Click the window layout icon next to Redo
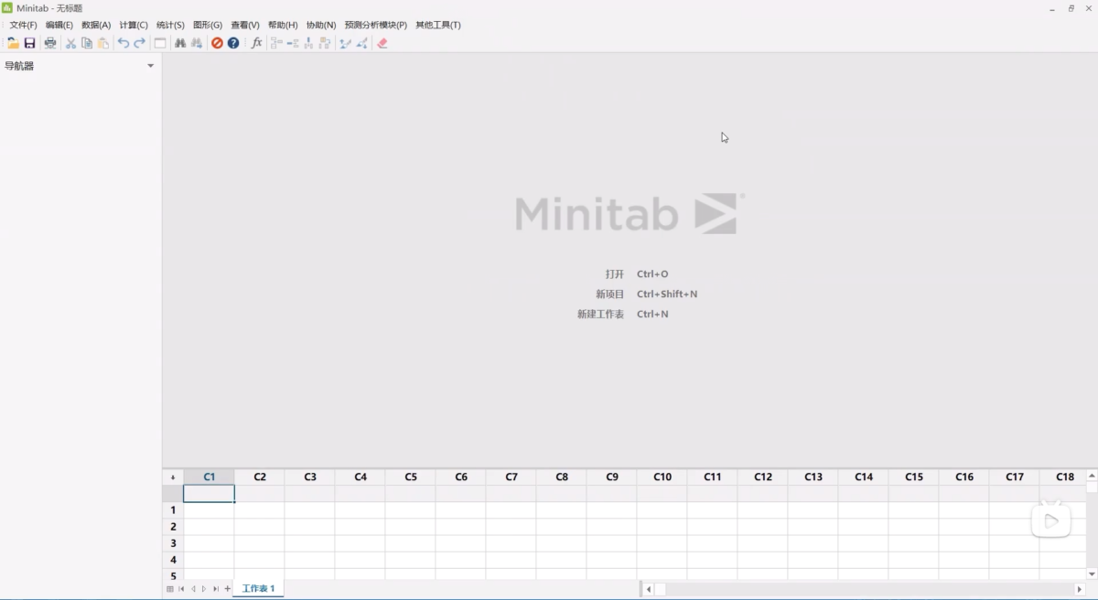This screenshot has width=1098, height=600. (160, 43)
